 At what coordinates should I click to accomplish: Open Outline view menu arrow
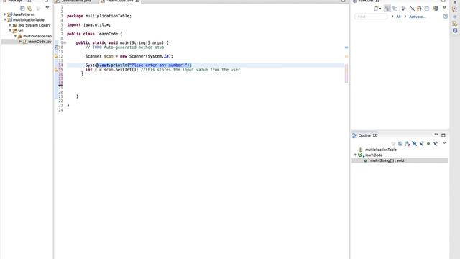pos(444,143)
